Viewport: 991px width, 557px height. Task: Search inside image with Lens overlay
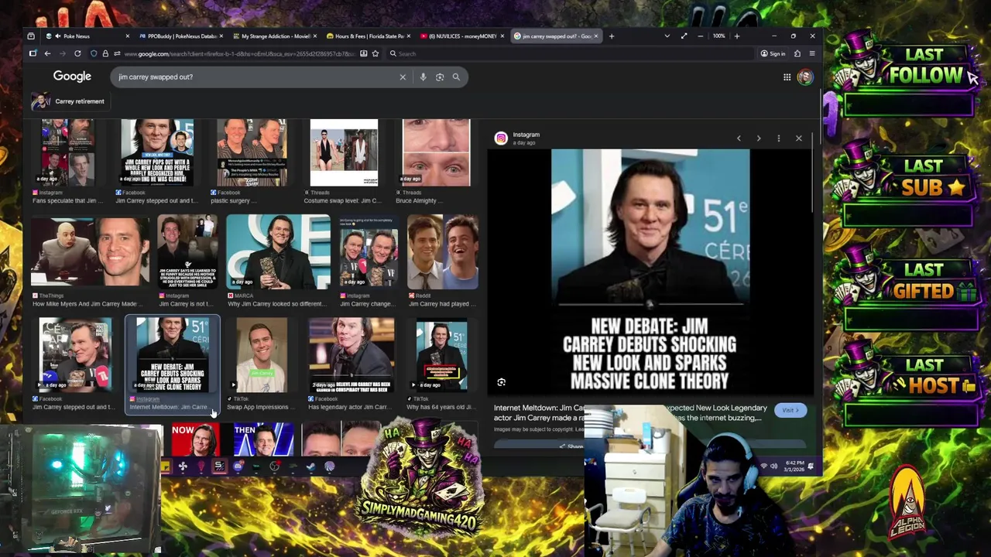pos(501,382)
